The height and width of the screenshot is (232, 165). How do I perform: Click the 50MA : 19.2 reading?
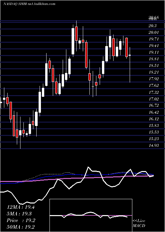21,227
